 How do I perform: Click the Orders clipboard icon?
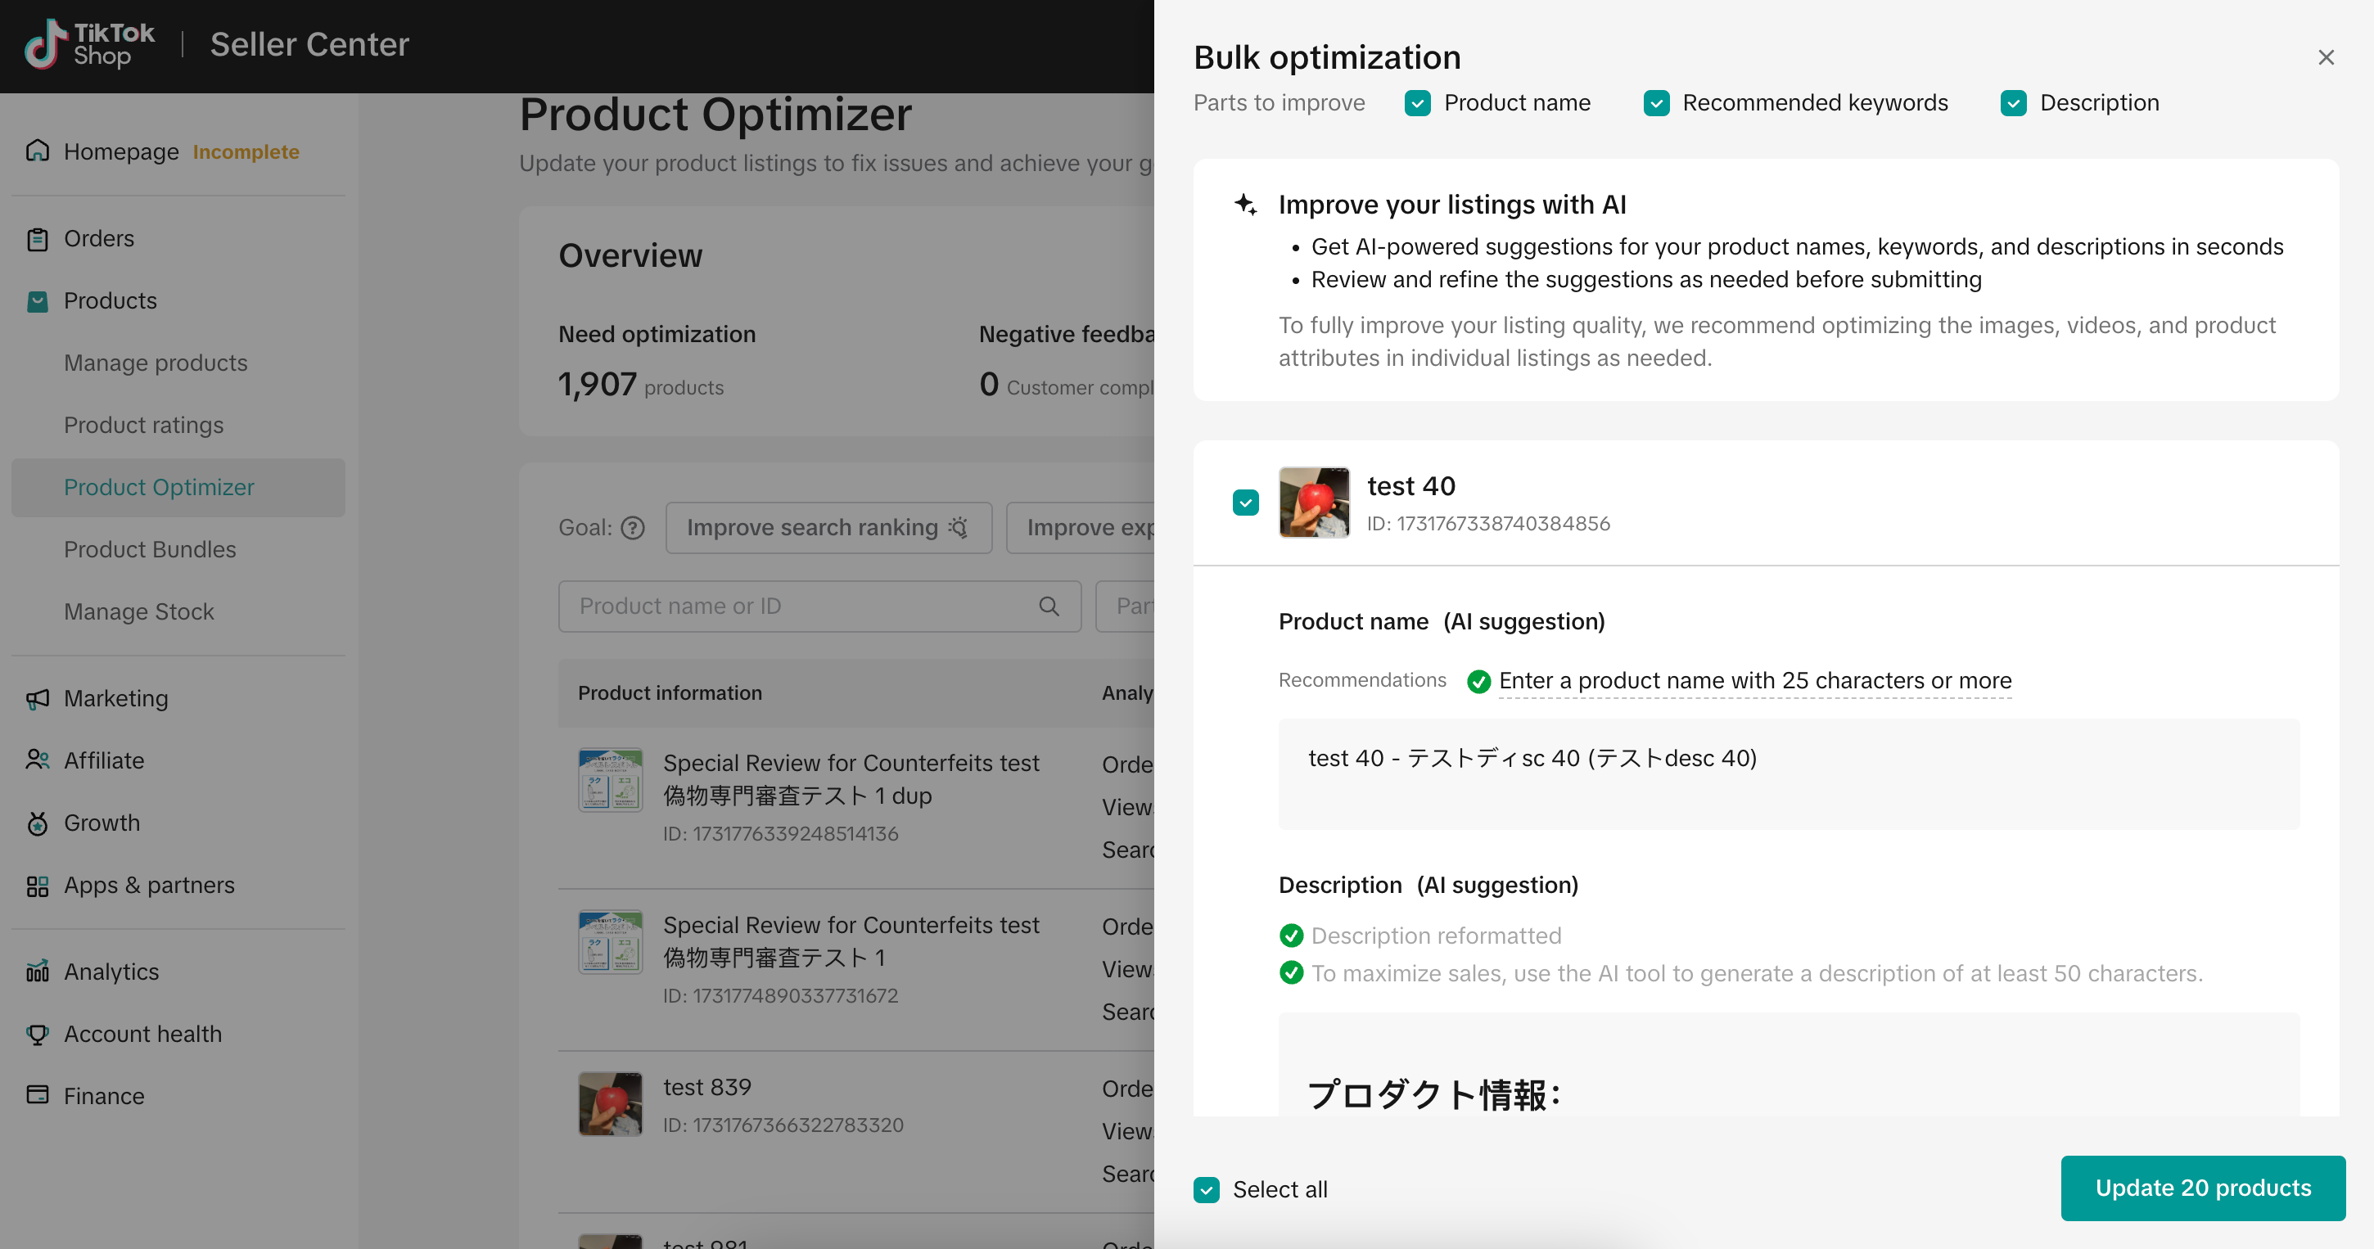click(x=38, y=238)
